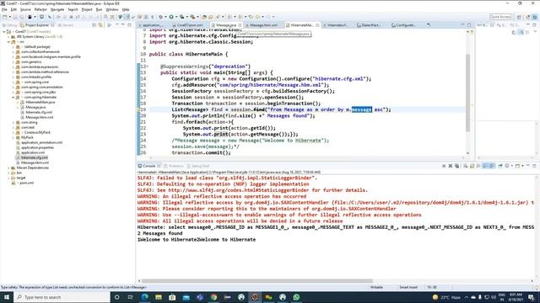This screenshot has width=540, height=303.
Task: Select pom.xml in the project tree
Action: tap(26, 183)
